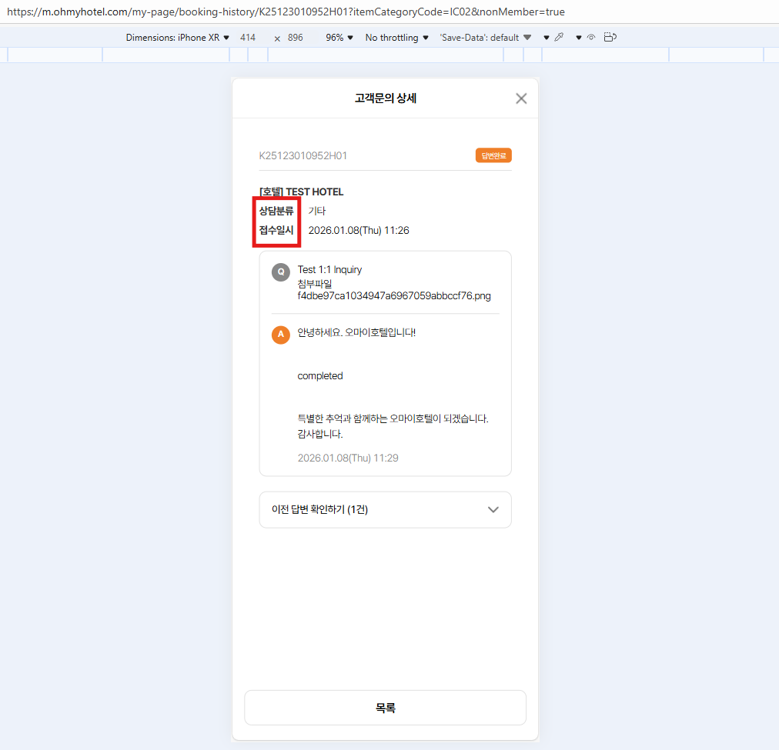Click the 첨부파일 label
Viewport: 779px width, 750px height.
[315, 284]
